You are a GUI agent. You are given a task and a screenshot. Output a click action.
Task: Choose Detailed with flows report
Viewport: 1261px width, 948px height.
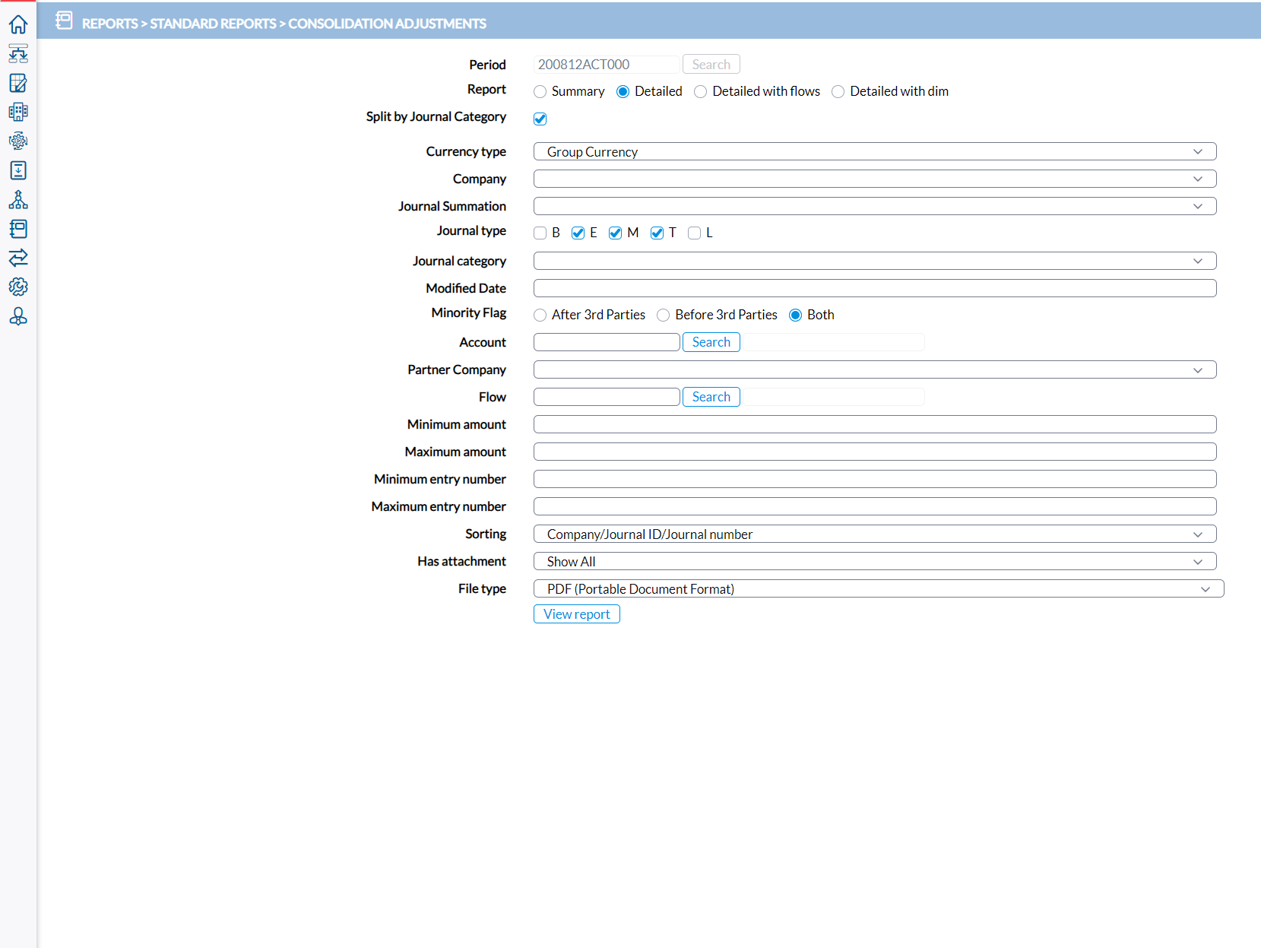(701, 92)
